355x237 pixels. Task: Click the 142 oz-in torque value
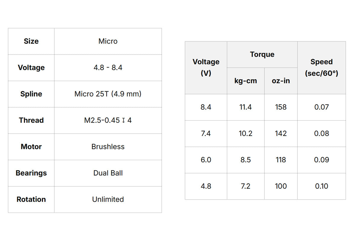coord(281,134)
